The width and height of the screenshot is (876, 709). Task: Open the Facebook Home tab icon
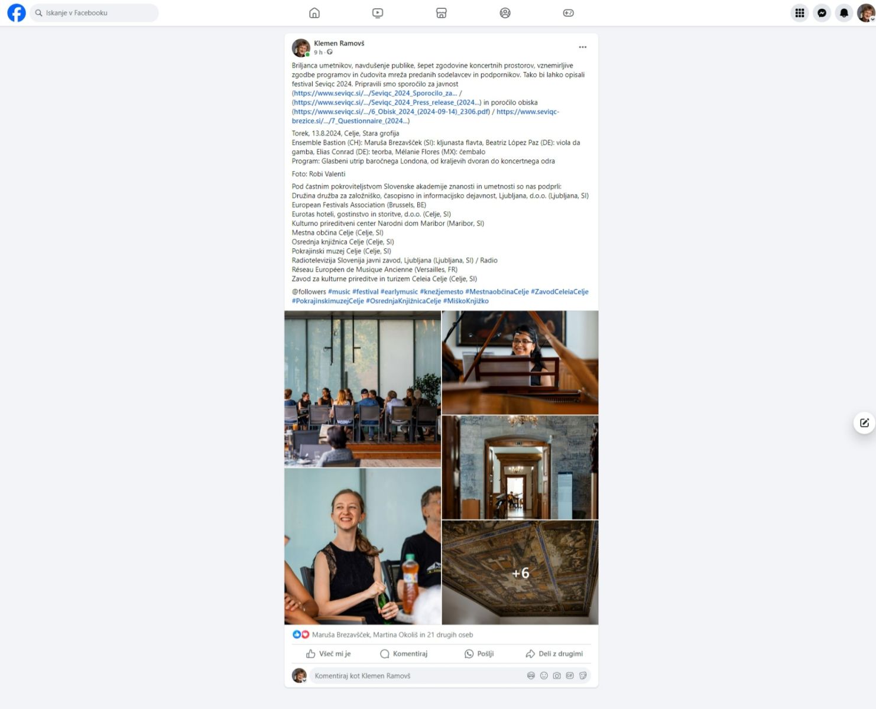point(314,13)
